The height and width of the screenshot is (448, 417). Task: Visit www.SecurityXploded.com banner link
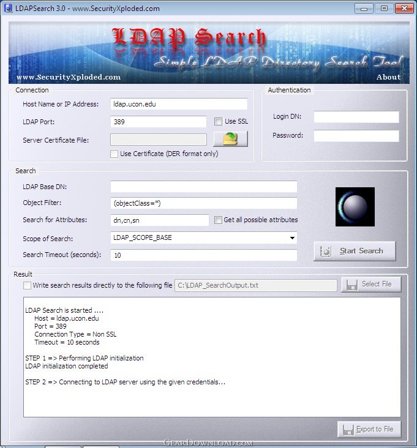tap(69, 77)
